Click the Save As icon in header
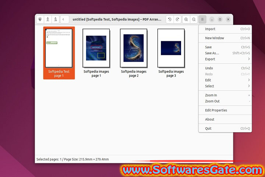The height and width of the screenshot is (177, 265). coord(55,19)
